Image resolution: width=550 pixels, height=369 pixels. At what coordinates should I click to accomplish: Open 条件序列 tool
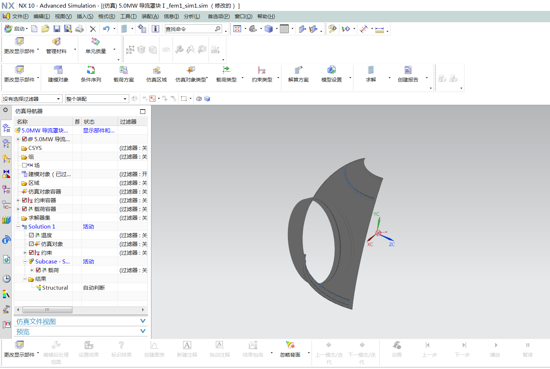click(91, 74)
